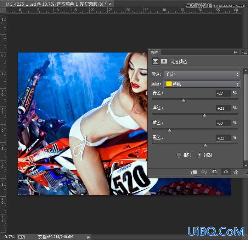Select the 绝对 absolute radio button
The image size is (248, 240).
click(199, 155)
